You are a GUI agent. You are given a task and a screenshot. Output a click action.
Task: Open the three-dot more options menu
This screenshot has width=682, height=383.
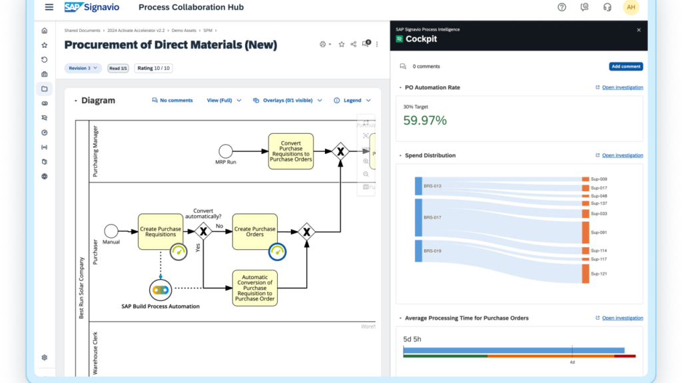tap(377, 45)
